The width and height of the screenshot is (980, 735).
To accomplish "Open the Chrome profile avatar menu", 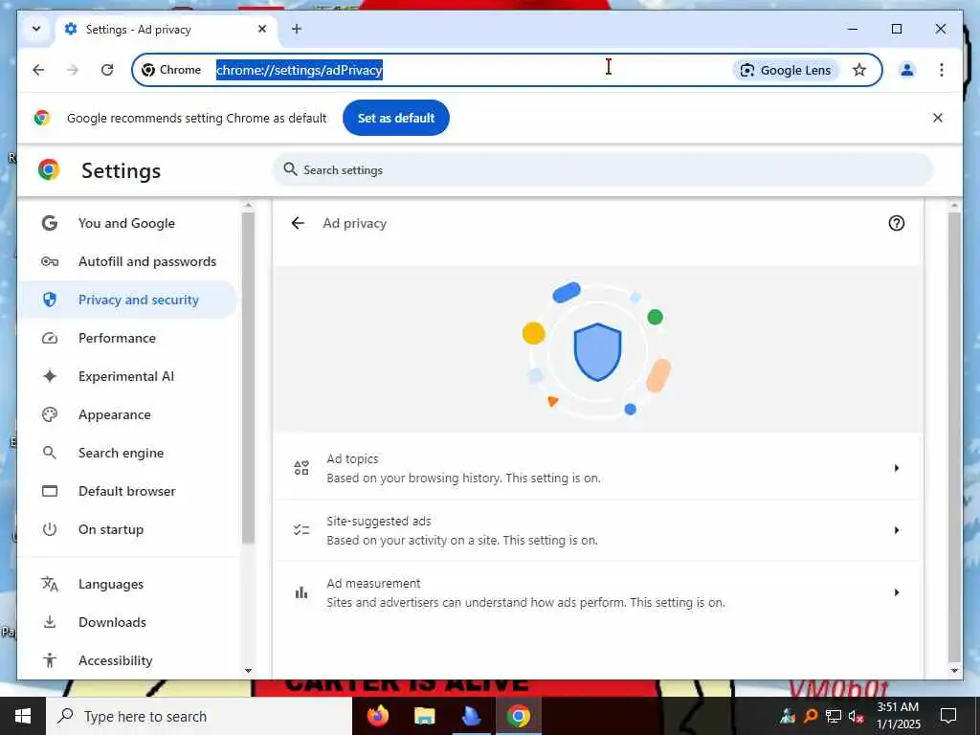I will coord(907,70).
